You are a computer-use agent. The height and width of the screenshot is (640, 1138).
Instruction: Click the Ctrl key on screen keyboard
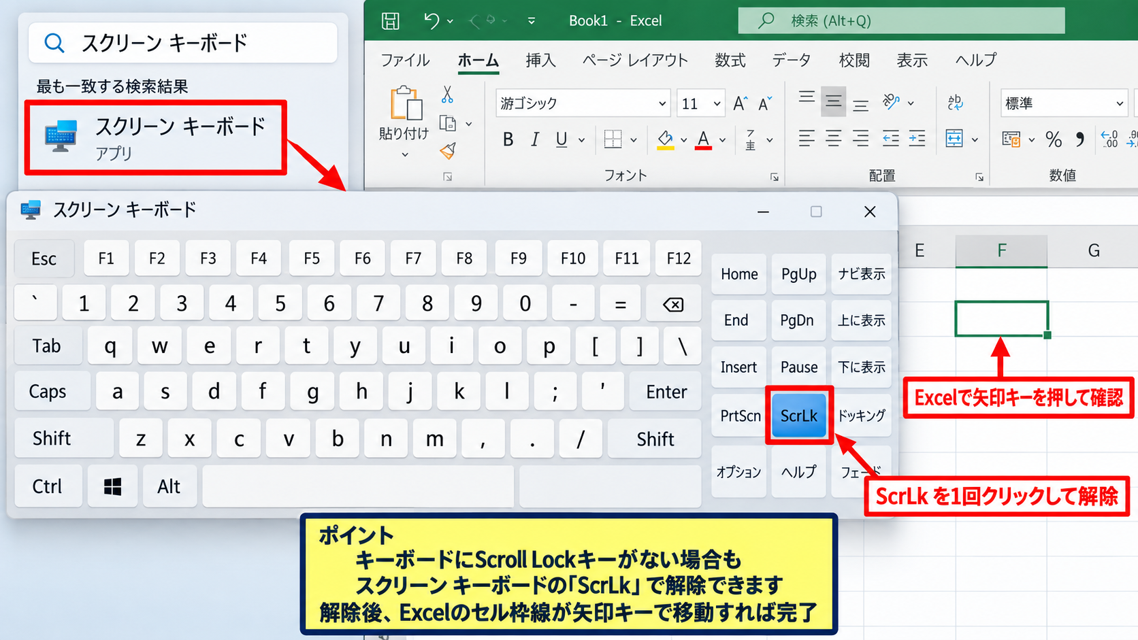coord(48,486)
